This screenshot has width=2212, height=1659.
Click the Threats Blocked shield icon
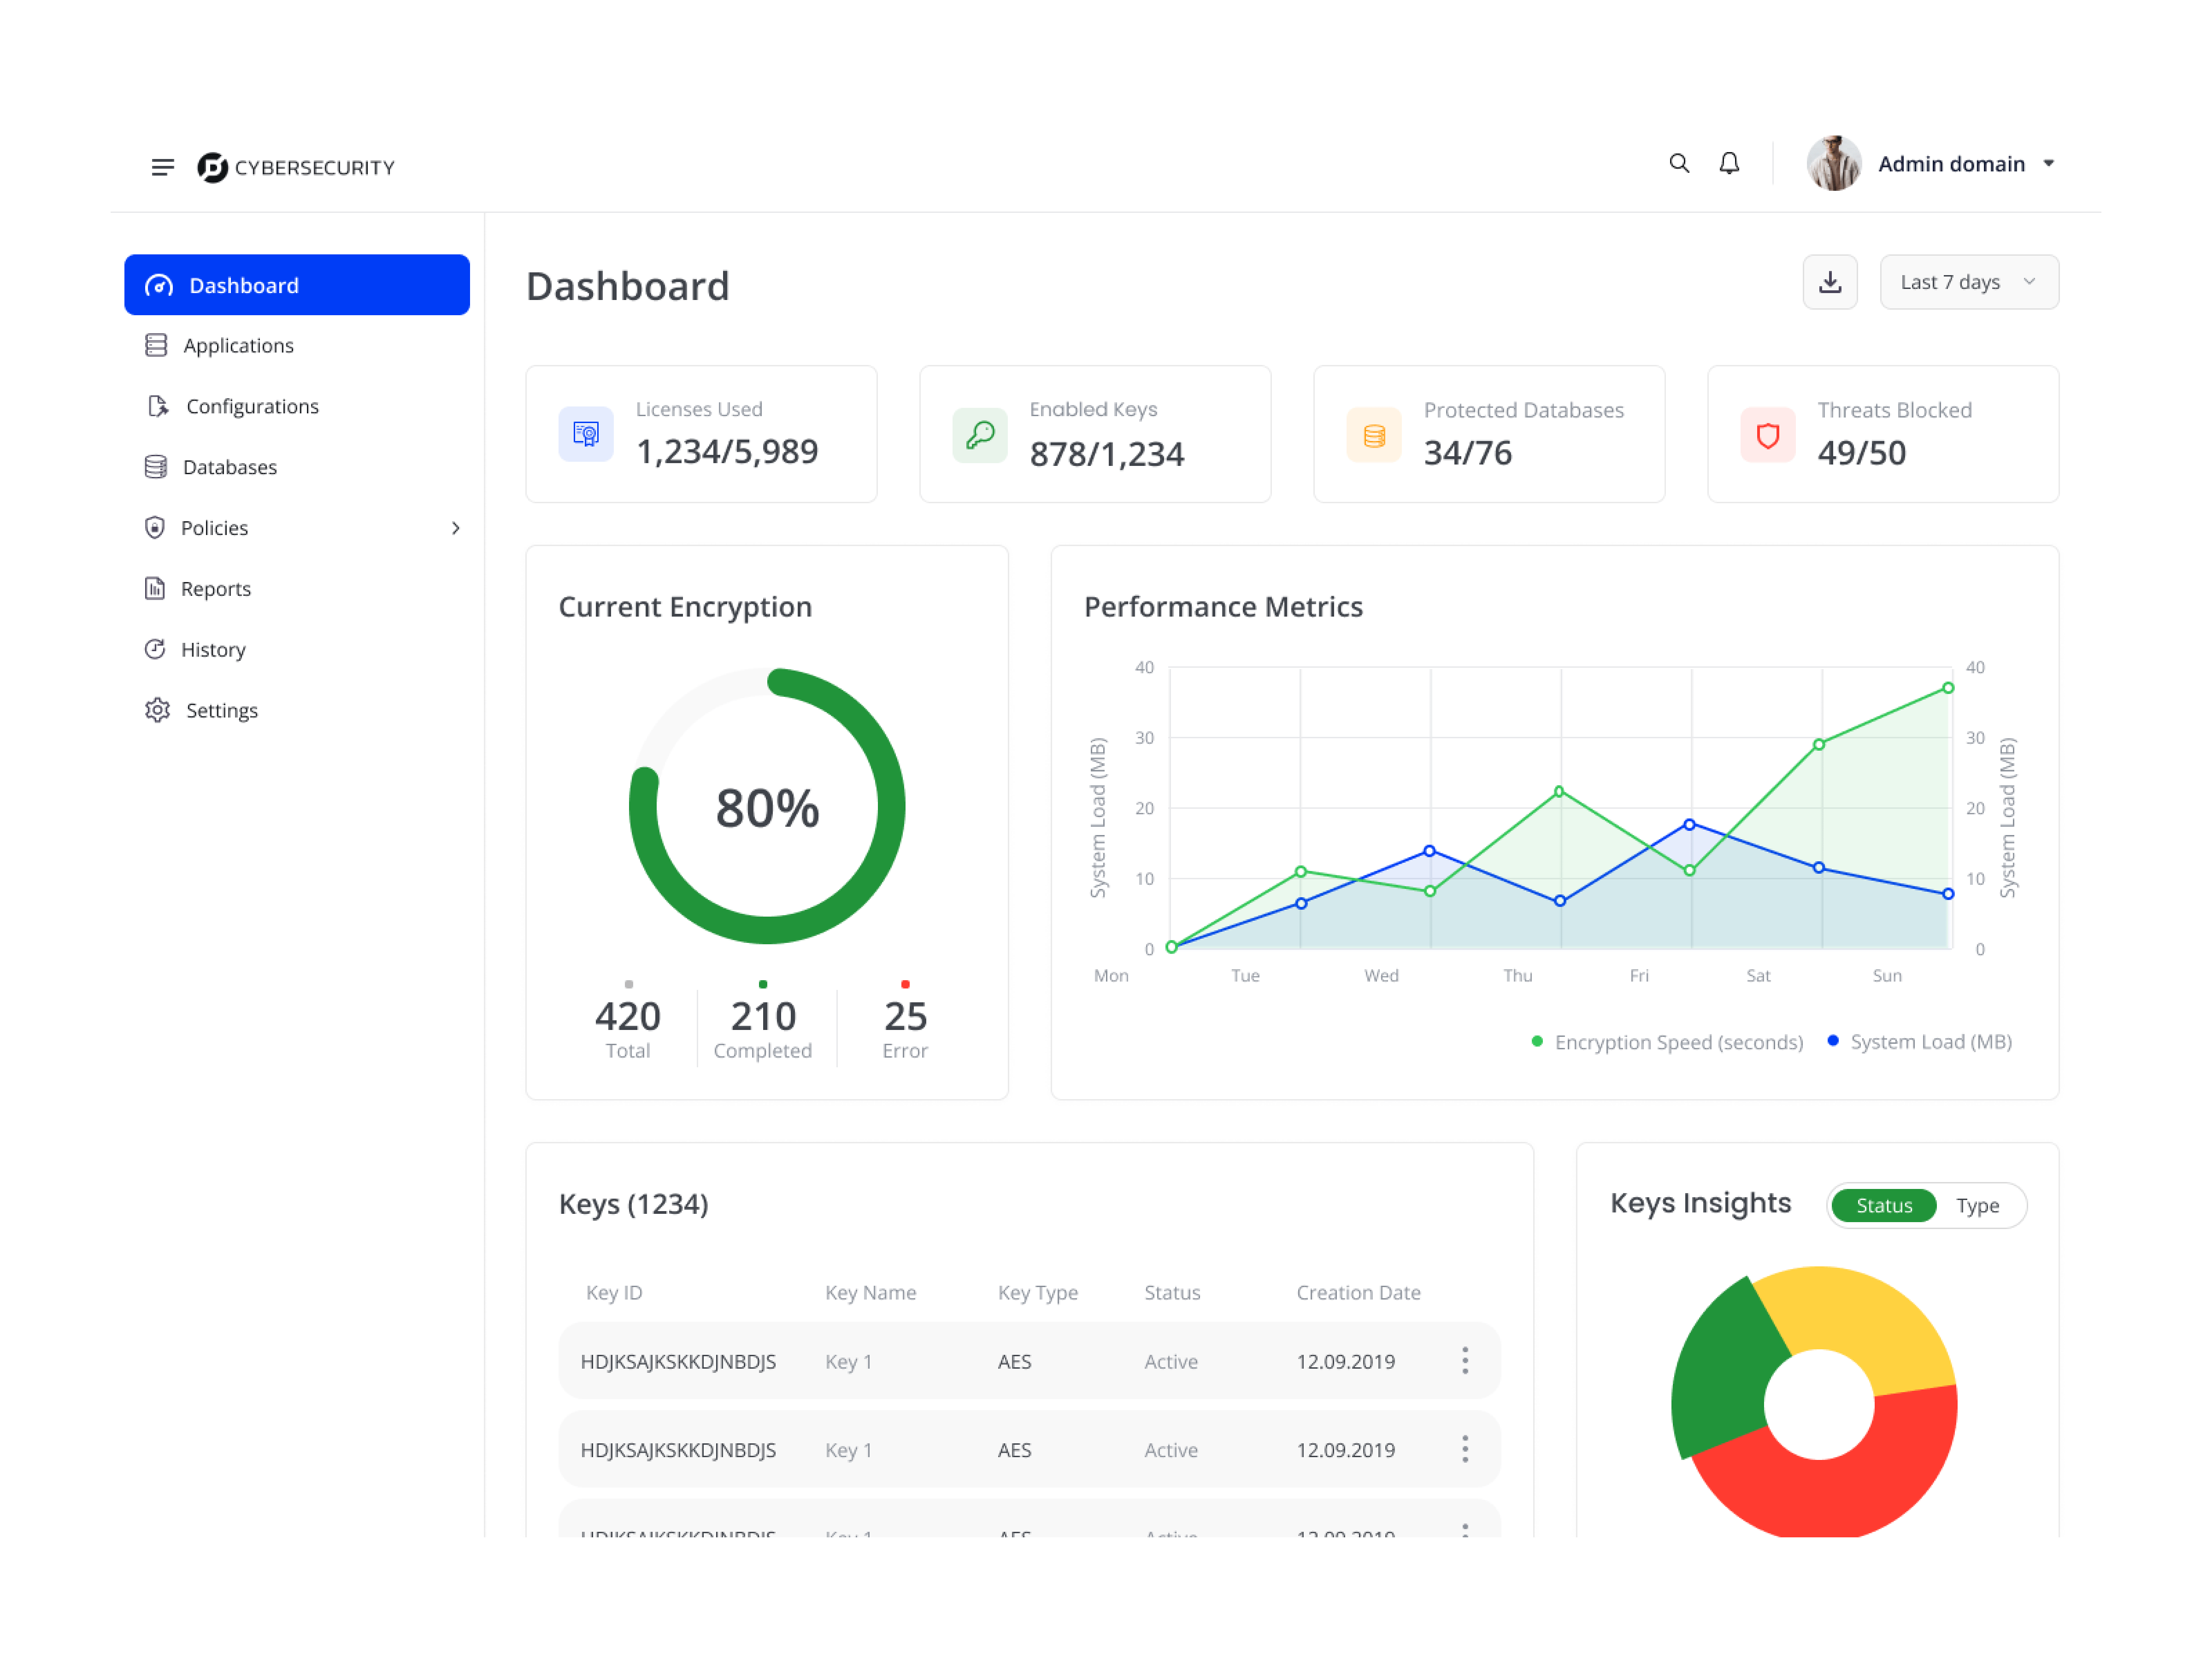pos(1768,435)
